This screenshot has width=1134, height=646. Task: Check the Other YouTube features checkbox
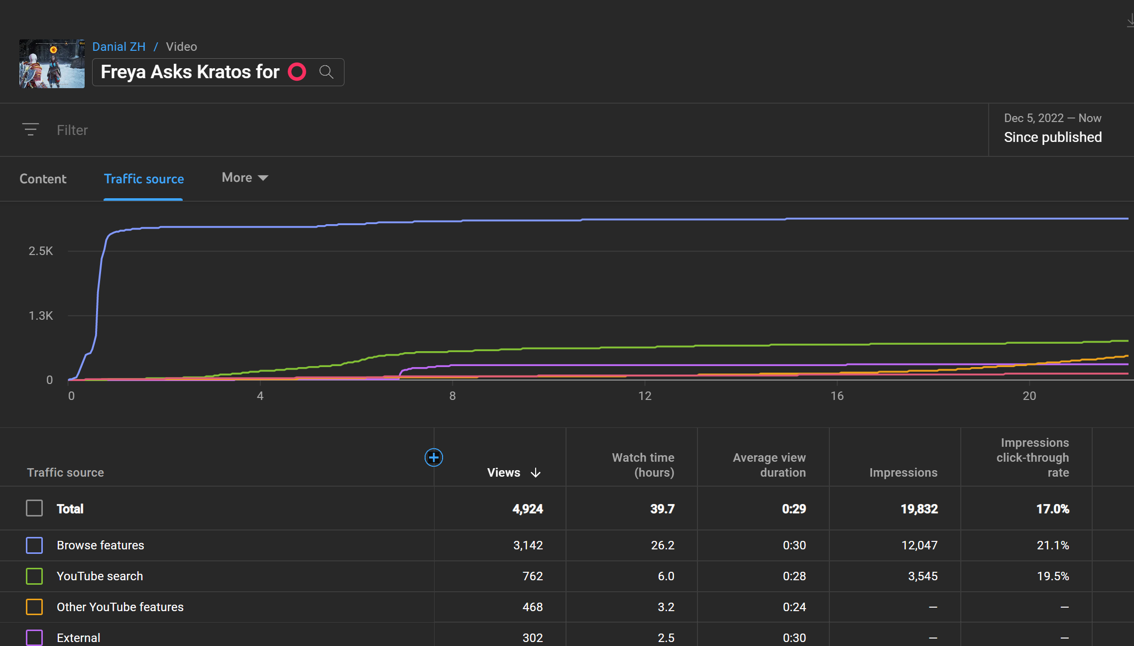coord(34,607)
